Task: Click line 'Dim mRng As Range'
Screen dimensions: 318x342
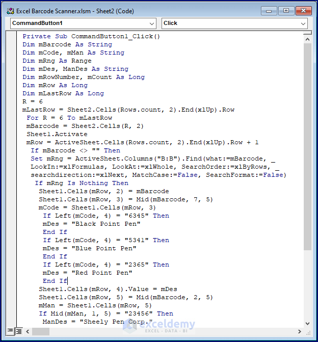Action: [57, 61]
